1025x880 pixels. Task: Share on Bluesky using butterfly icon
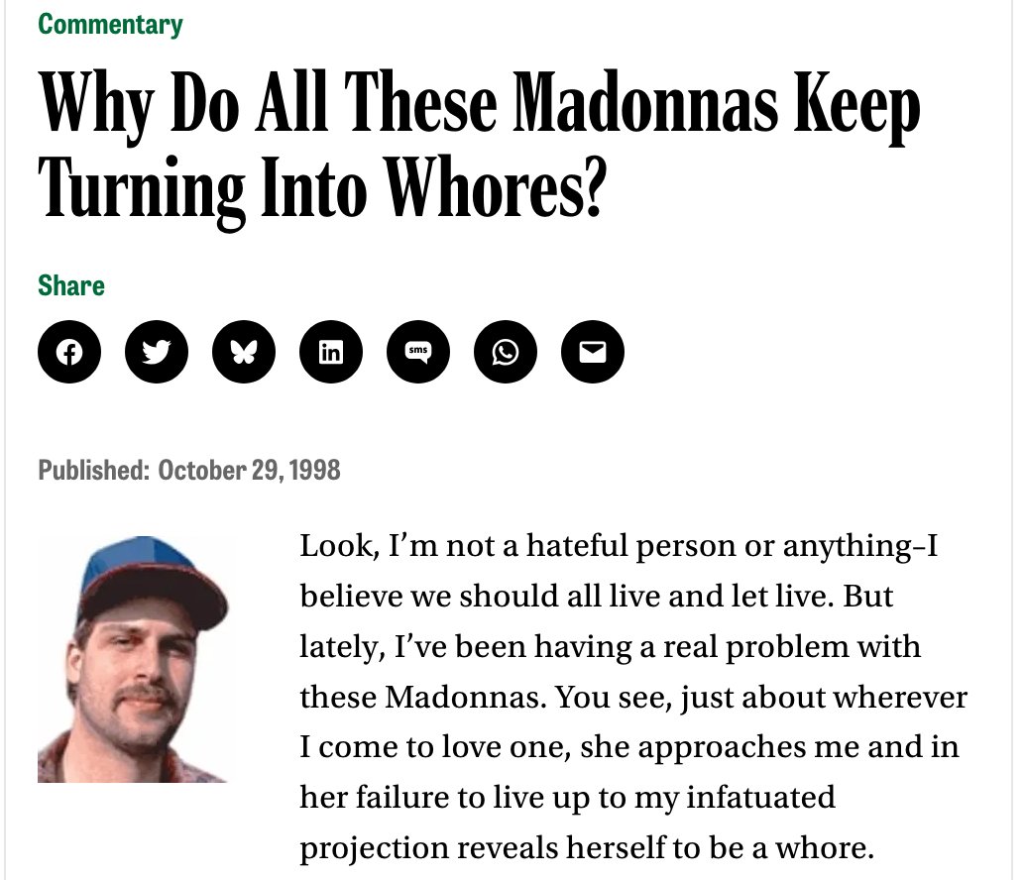click(x=244, y=352)
